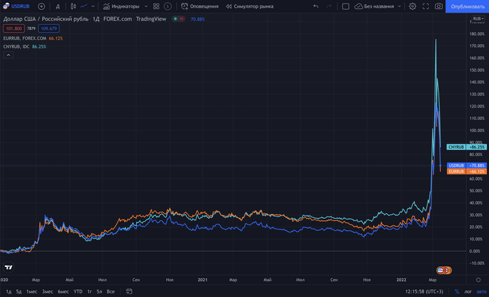
Task: Take a chart snapshot with camera icon
Action: click(439, 6)
